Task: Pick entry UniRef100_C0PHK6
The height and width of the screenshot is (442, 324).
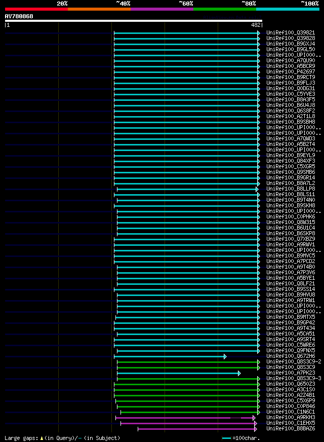Action: [x=291, y=217]
